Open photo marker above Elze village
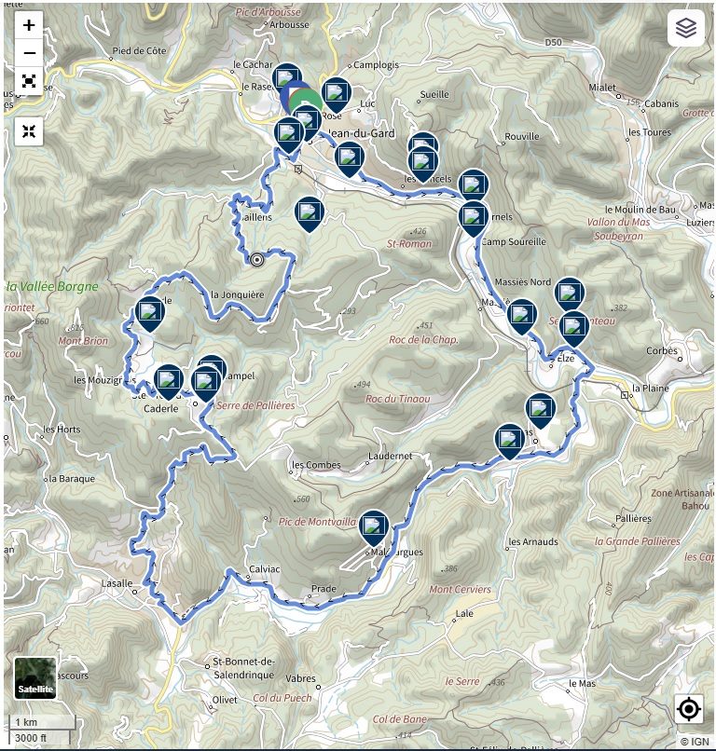Screen dimensions: 716x751 (x=573, y=328)
